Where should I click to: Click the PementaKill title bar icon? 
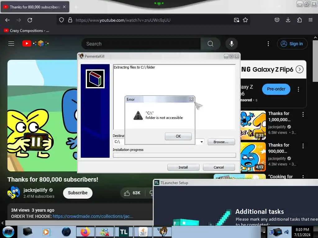(x=81, y=56)
